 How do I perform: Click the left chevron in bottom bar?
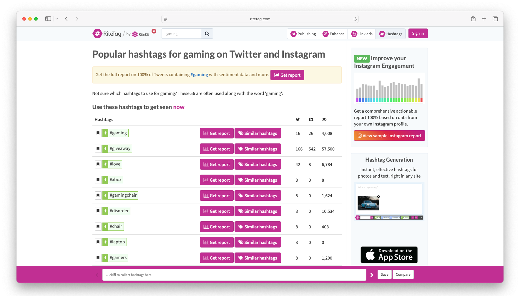tap(97, 275)
